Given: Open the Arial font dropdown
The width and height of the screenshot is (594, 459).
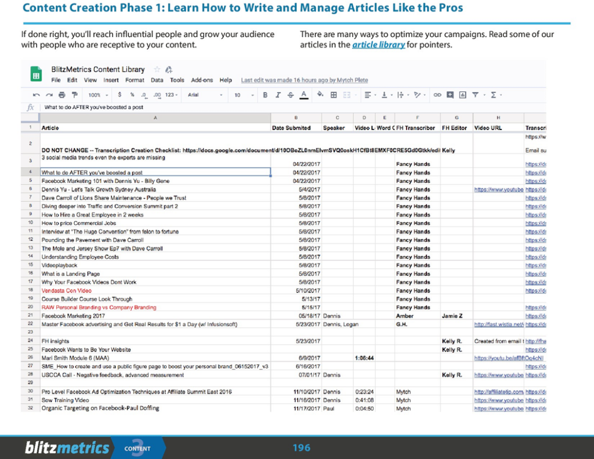Looking at the screenshot, I should [x=205, y=95].
